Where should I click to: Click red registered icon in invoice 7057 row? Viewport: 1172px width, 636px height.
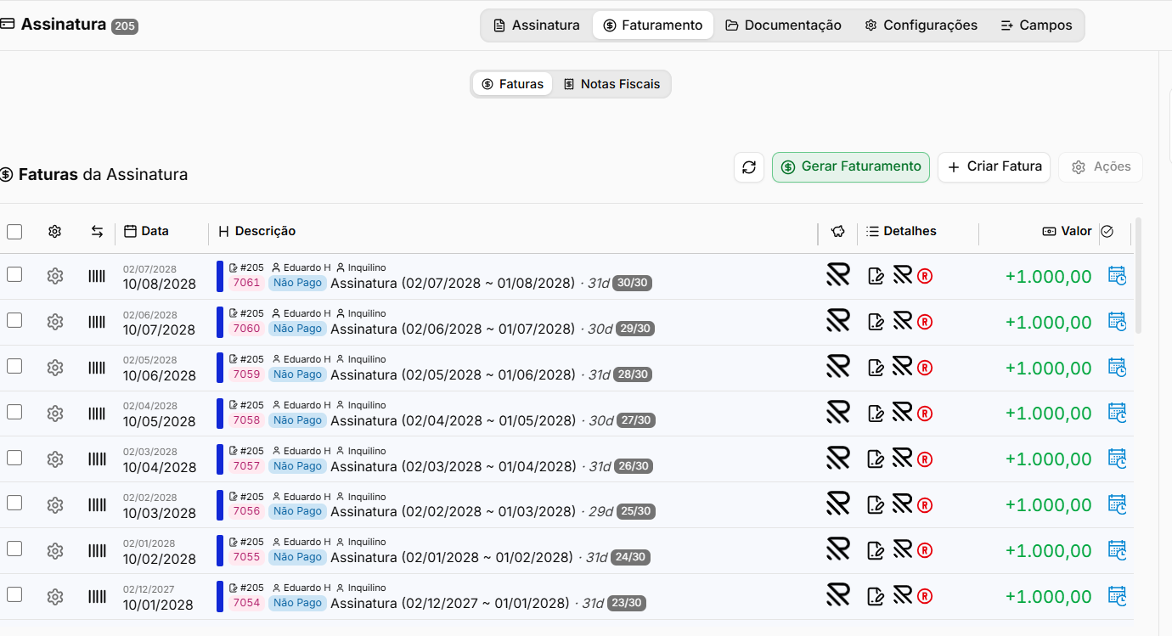925,459
